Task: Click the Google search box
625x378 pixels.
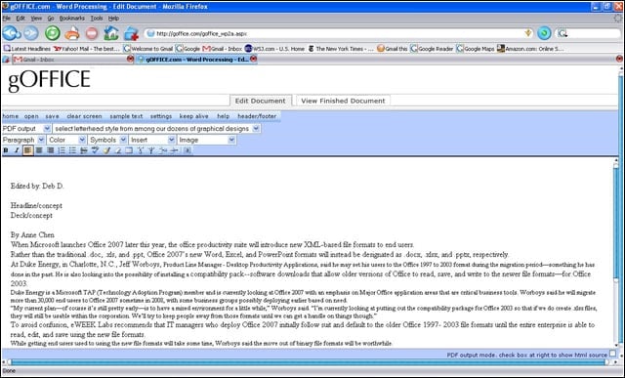Action: [x=589, y=33]
